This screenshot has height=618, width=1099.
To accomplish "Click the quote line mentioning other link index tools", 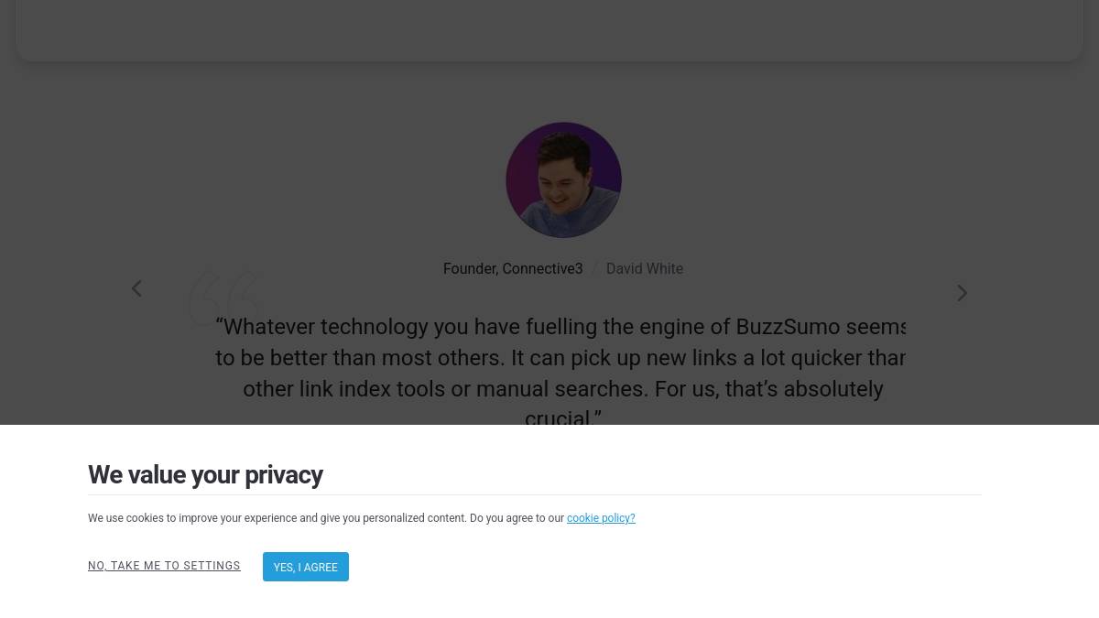I will click(563, 389).
